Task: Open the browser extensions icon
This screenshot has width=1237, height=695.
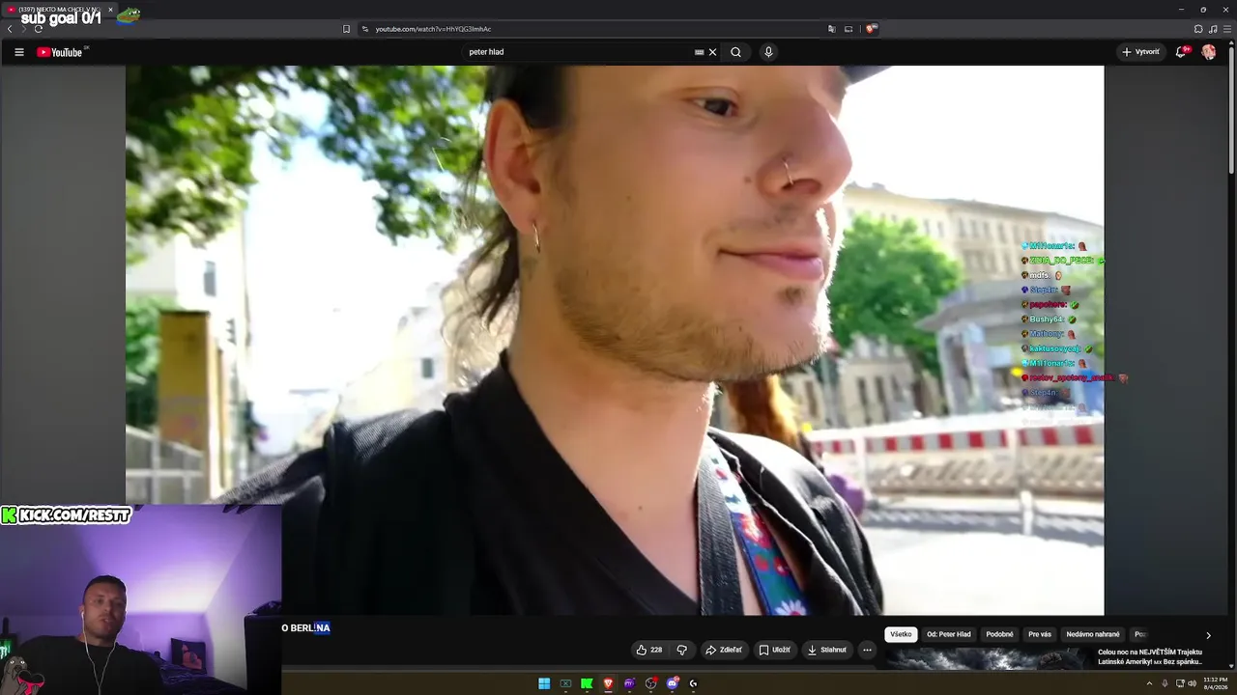Action: coord(1198,29)
